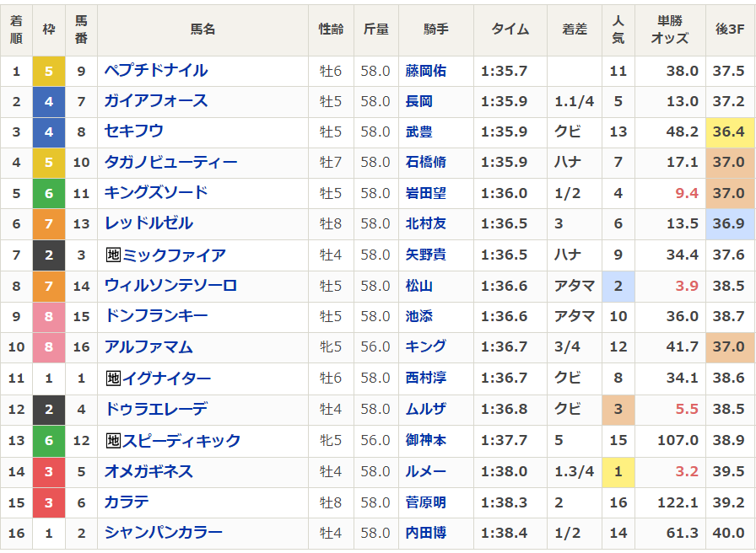Open last place シャンパンカラー horse page

pos(163,533)
